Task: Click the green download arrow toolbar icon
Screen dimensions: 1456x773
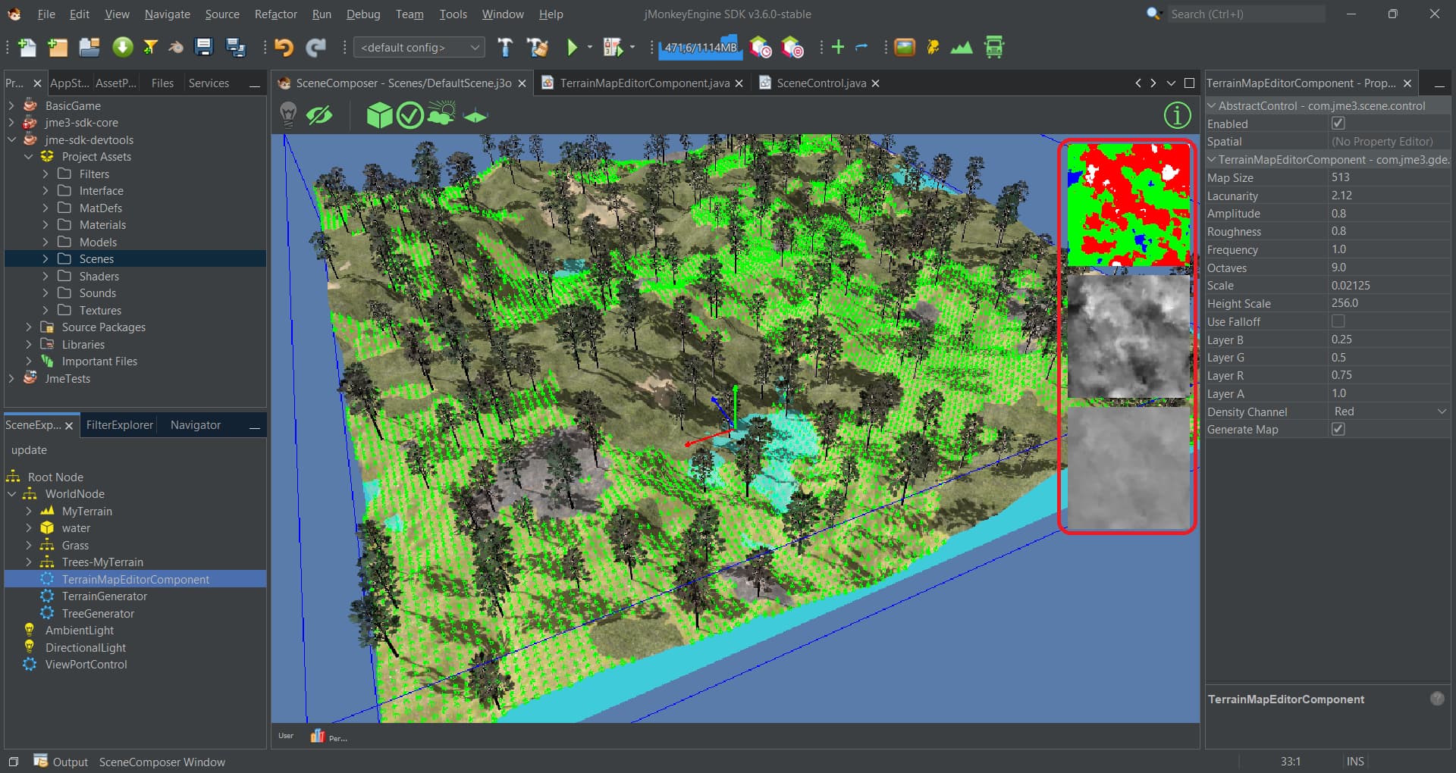Action: [x=122, y=48]
